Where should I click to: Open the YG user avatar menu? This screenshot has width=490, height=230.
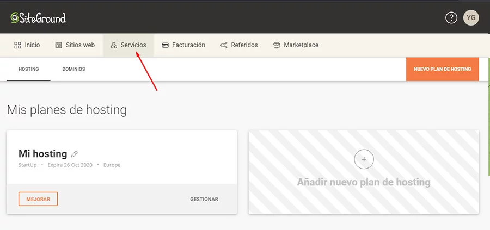[x=471, y=18]
